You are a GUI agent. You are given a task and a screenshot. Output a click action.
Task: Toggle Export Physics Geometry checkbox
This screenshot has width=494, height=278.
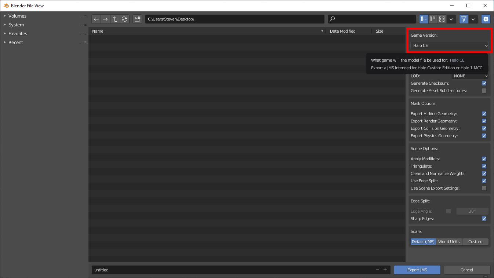pos(484,136)
